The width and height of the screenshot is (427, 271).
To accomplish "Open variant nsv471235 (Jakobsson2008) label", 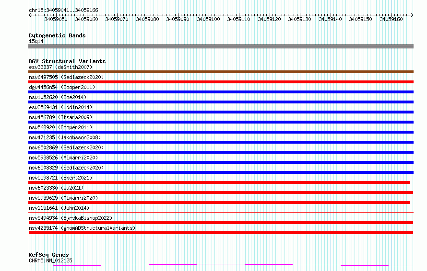I will (65, 137).
